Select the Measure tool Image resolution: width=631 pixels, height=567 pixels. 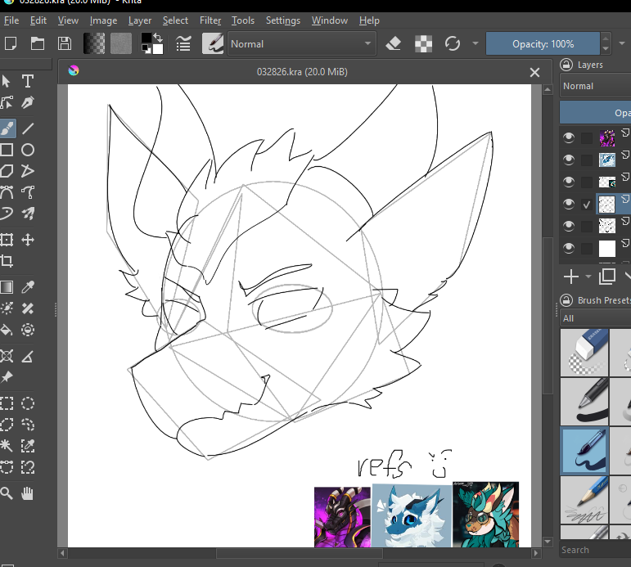point(27,356)
